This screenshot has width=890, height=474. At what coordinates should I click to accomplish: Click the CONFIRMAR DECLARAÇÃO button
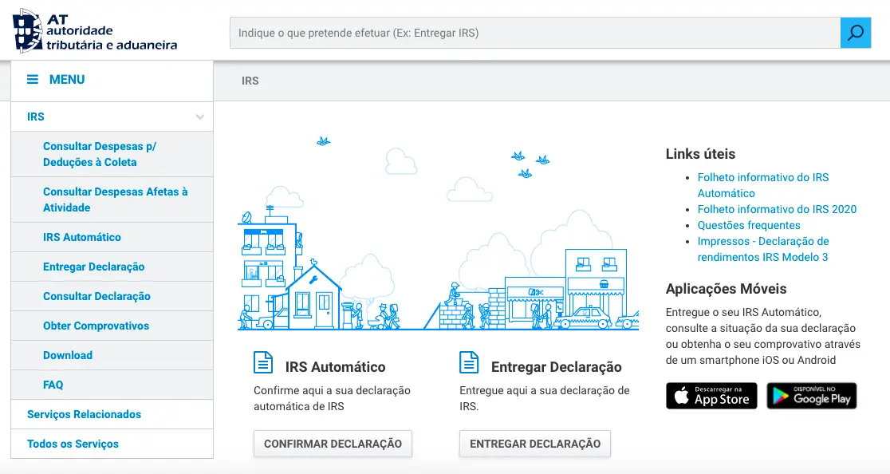click(333, 444)
